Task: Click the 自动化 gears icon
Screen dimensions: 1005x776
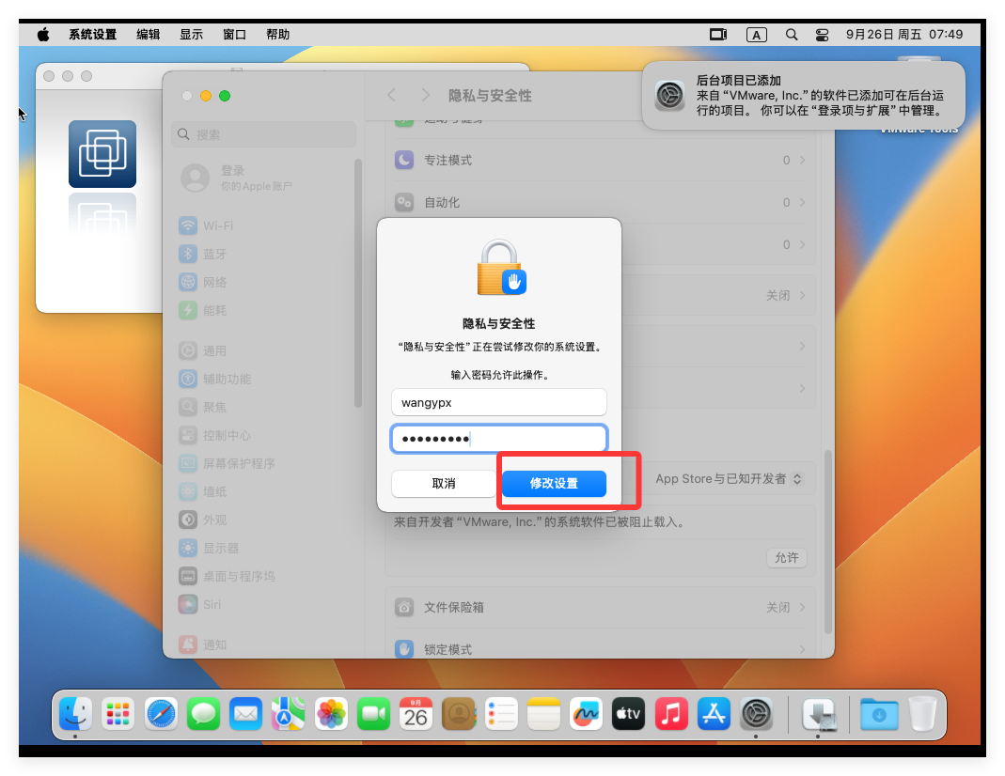Action: (404, 202)
